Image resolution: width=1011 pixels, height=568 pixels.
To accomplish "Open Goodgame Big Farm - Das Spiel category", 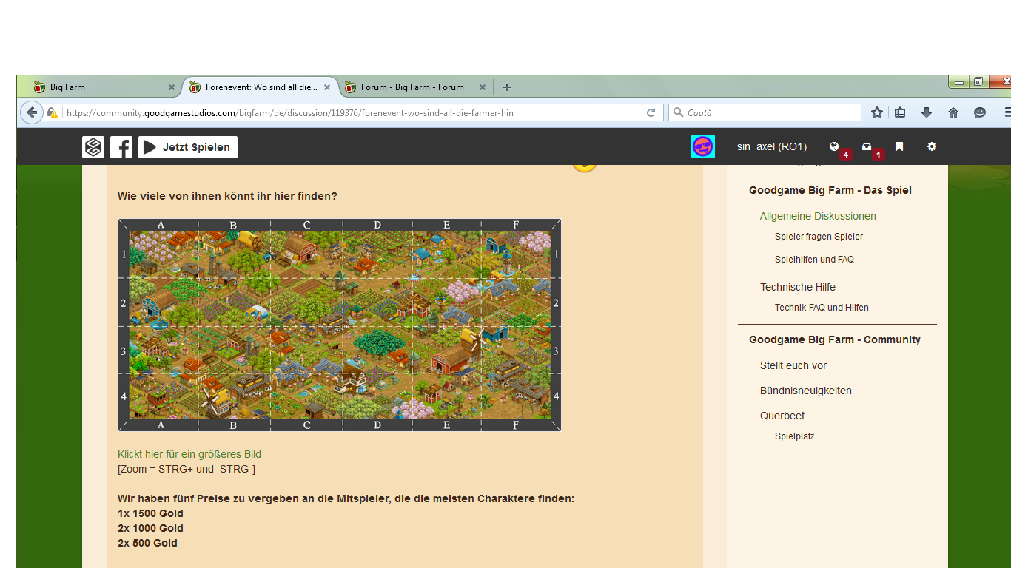I will pos(830,190).
